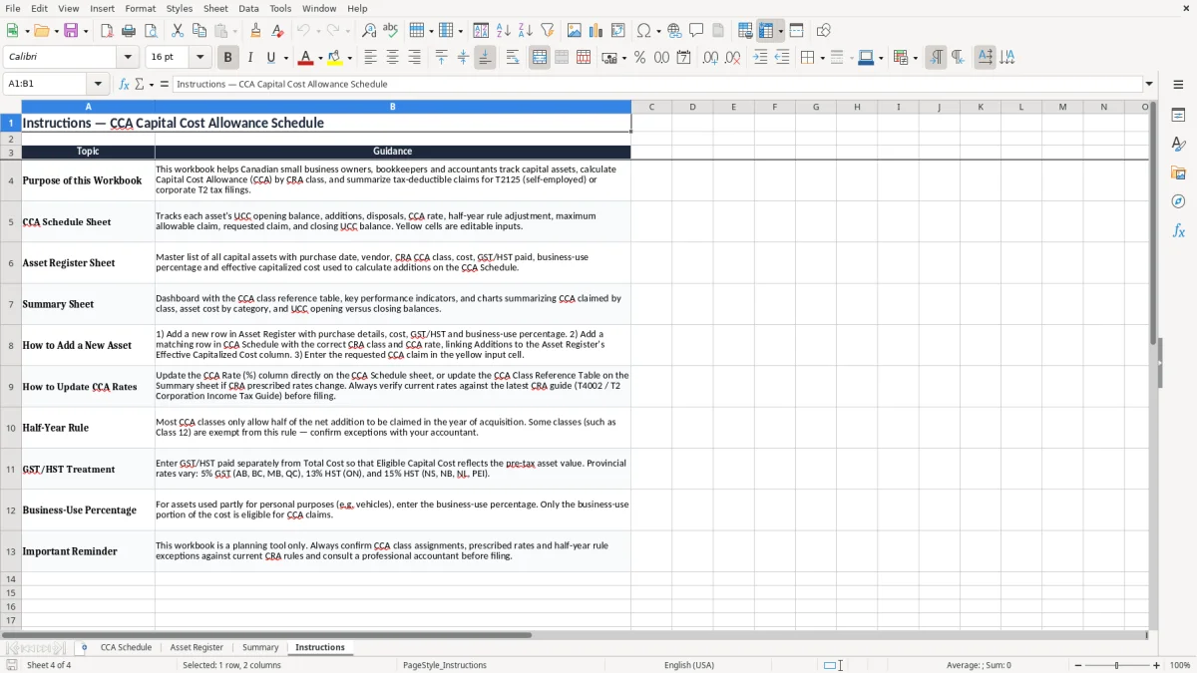Open the Background Color dropdown arrow

(x=350, y=58)
